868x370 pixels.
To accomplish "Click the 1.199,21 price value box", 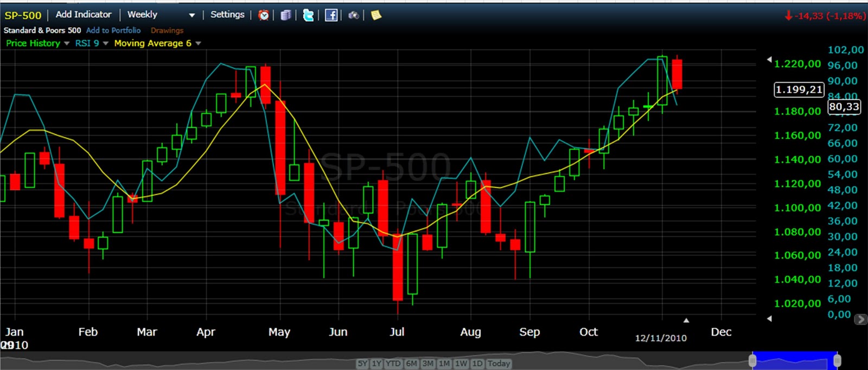I will pos(799,90).
